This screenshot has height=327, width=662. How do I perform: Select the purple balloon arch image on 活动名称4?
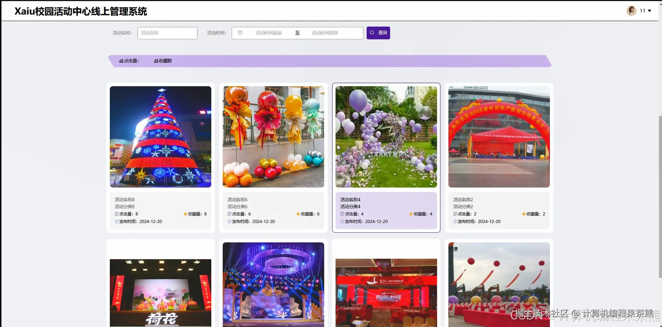pyautogui.click(x=386, y=137)
